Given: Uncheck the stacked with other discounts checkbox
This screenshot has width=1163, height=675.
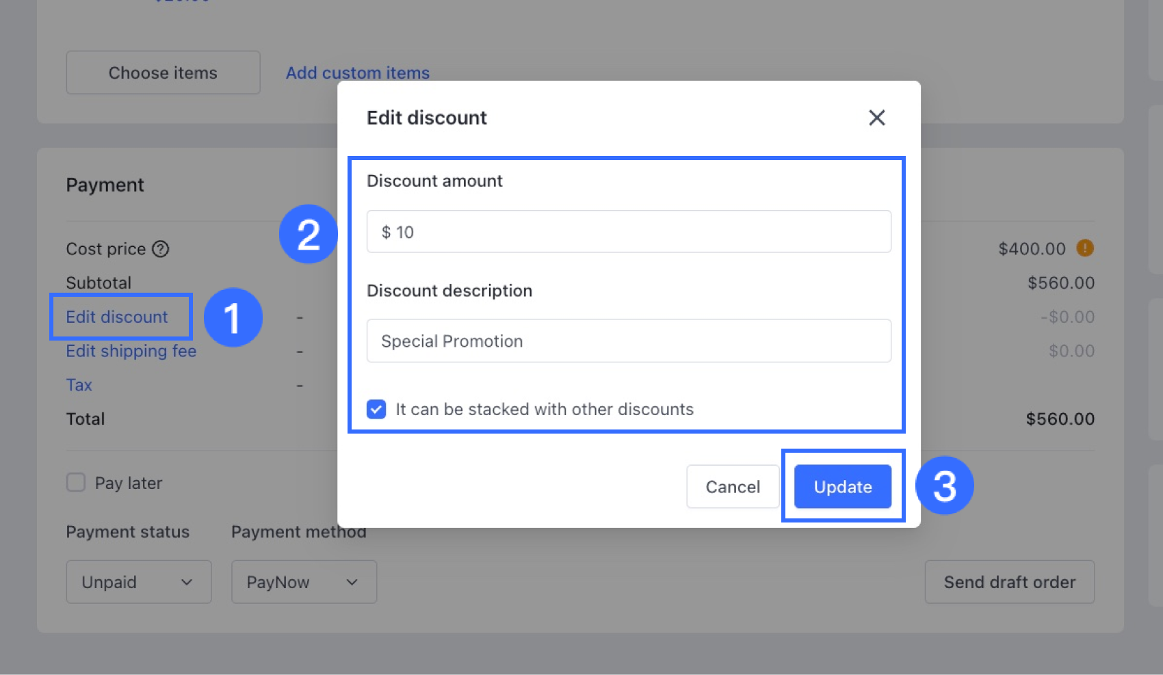Looking at the screenshot, I should (376, 409).
